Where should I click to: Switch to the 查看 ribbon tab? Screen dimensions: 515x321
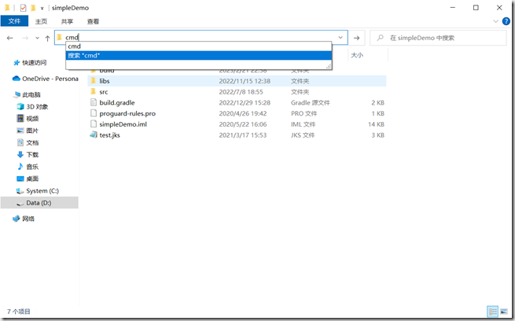pos(94,22)
